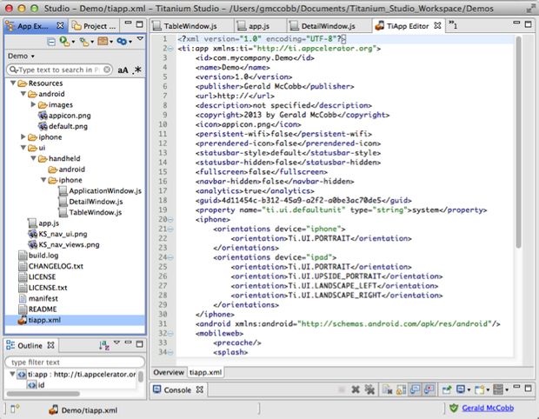Viewport: 539px width, 419px height.
Task: Click the Pin Console icon
Action: (x=447, y=389)
